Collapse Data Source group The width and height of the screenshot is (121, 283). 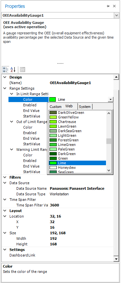coord(5,183)
